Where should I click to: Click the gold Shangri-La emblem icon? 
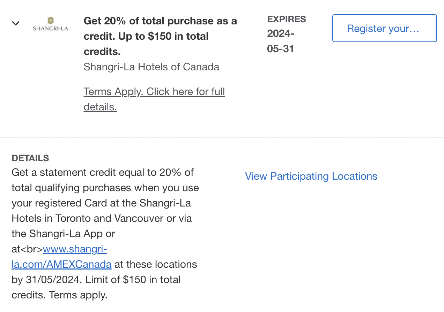pos(51,21)
